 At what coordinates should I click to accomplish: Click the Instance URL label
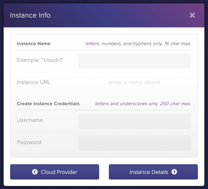(x=34, y=82)
